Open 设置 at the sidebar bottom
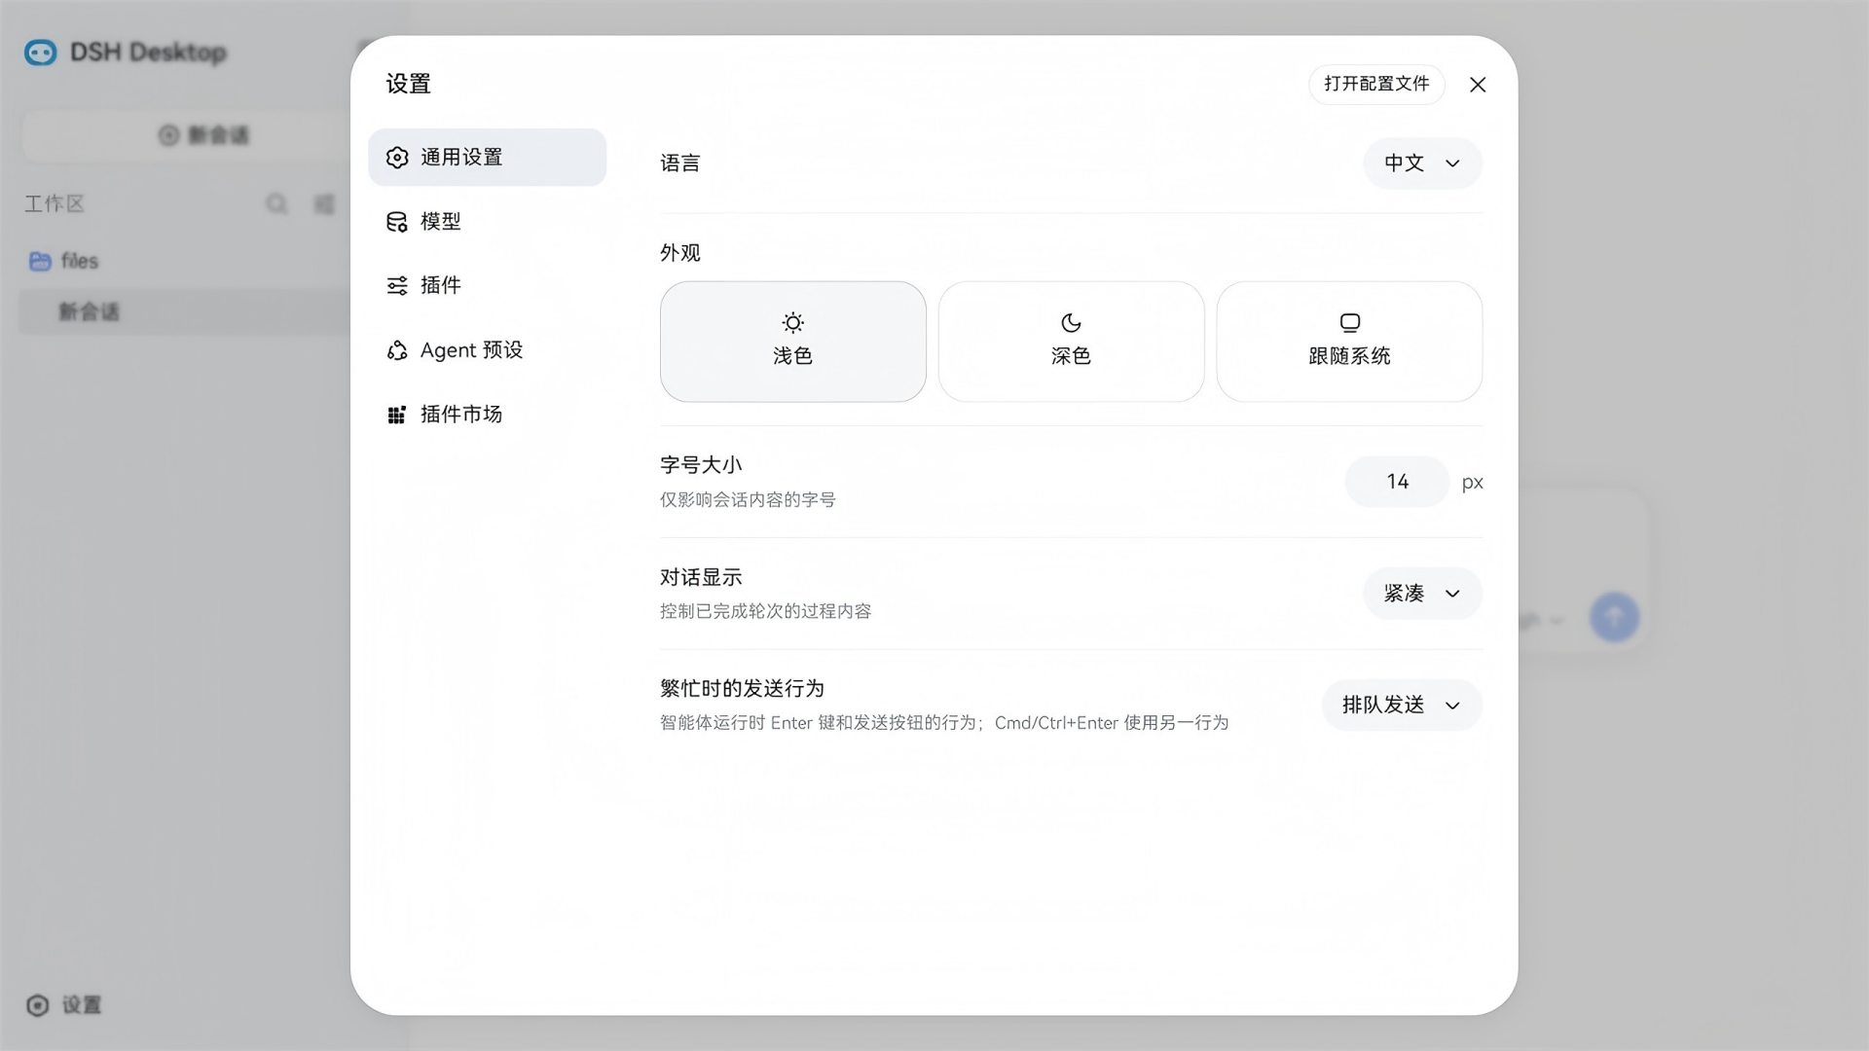 tap(64, 1005)
